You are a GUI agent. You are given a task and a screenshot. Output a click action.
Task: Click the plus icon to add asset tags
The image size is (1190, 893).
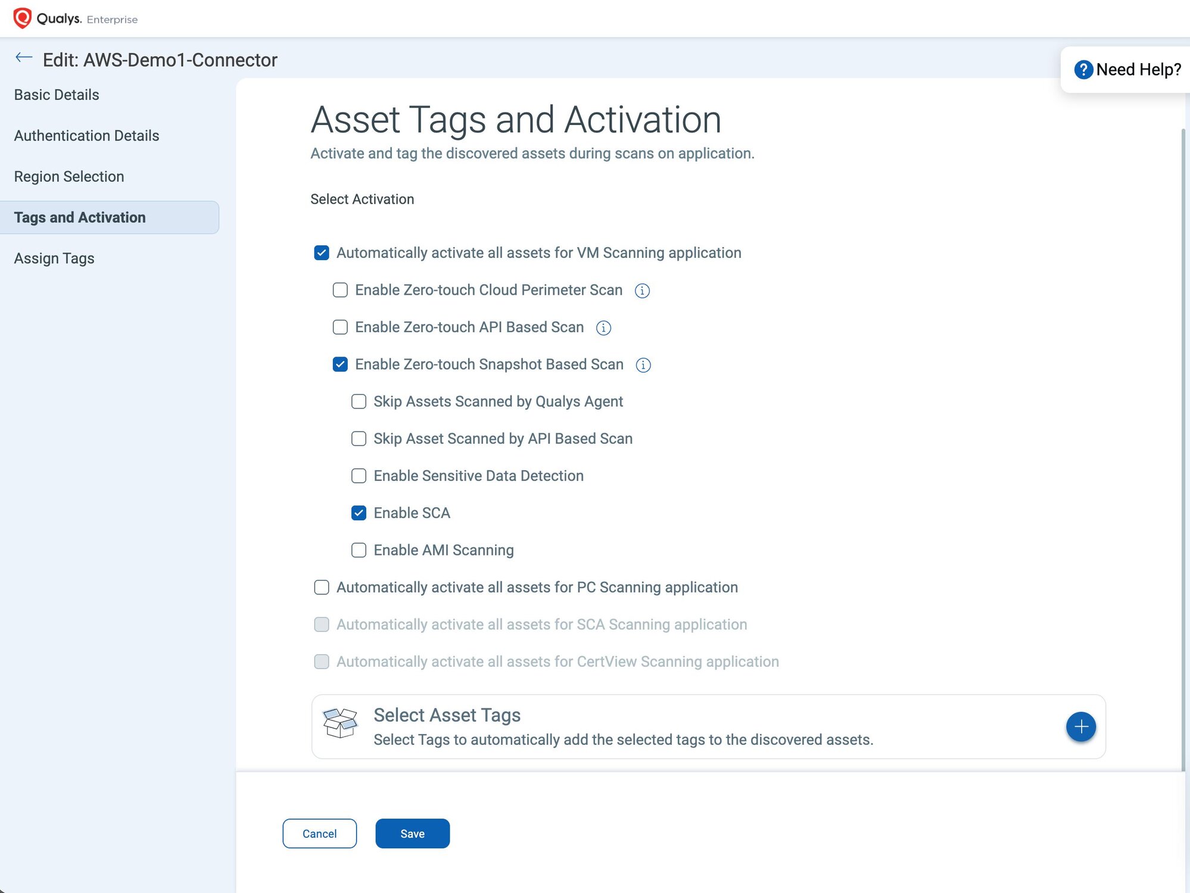click(1081, 727)
